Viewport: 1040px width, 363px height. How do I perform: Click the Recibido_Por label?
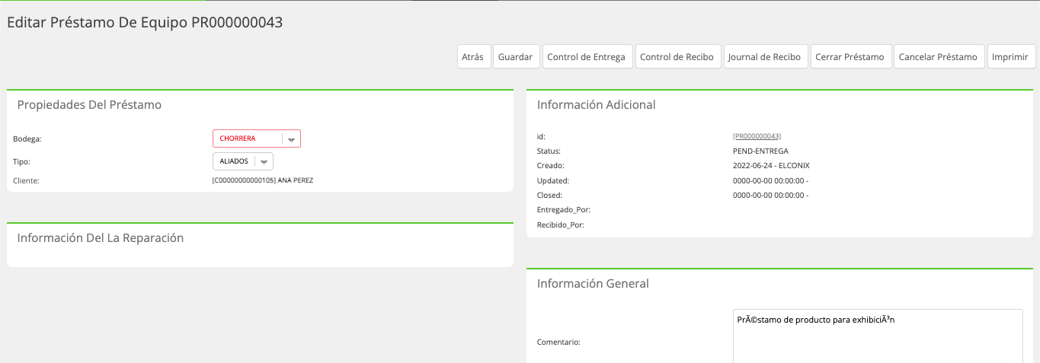point(561,224)
